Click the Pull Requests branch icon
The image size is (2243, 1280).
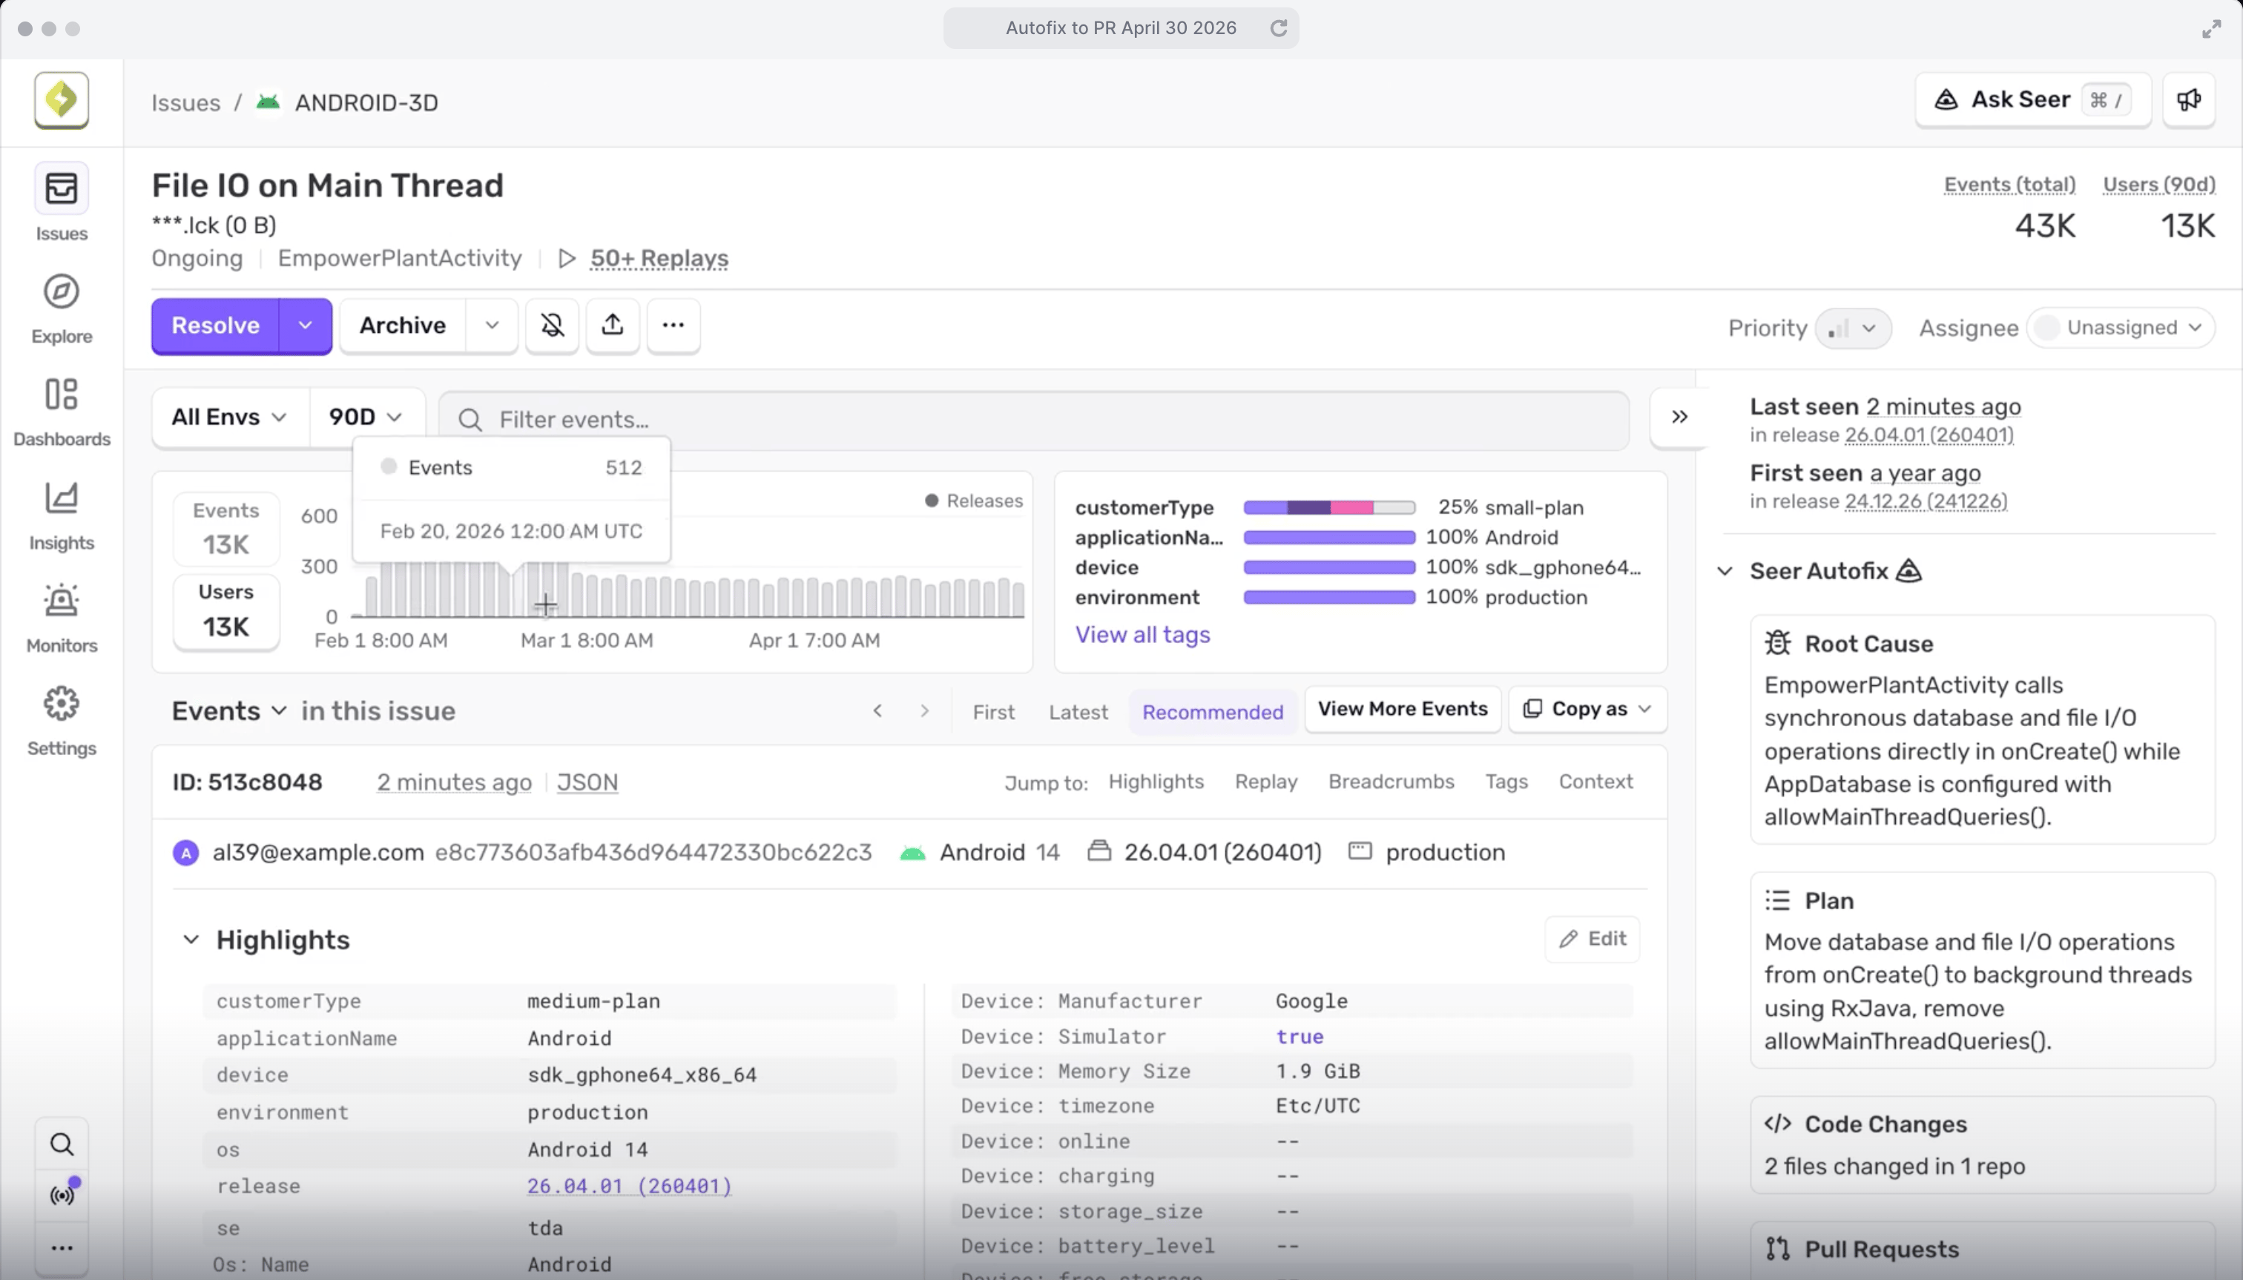point(1778,1248)
